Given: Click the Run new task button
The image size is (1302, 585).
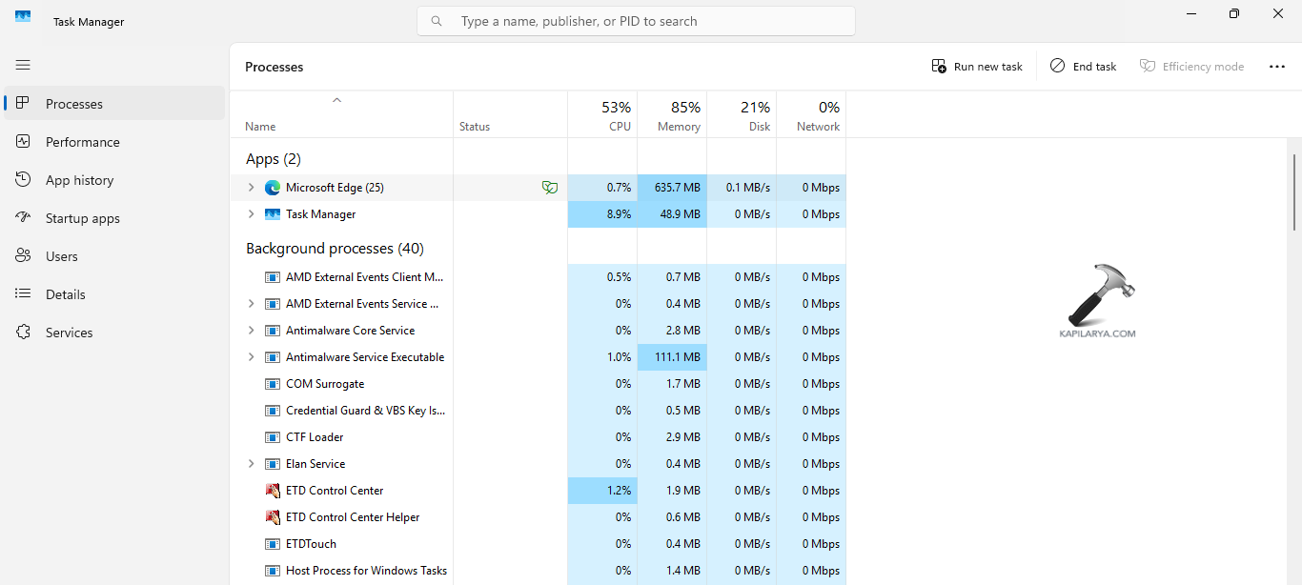Looking at the screenshot, I should coord(977,67).
